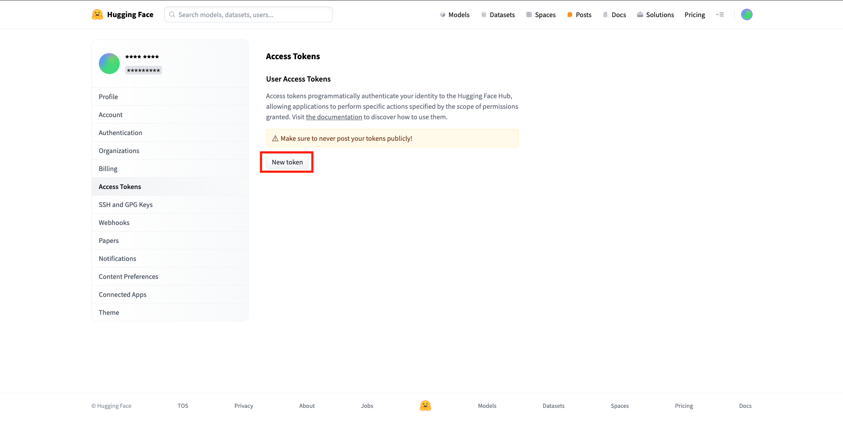The image size is (843, 421).
Task: Click the Hugging Face logo emoji in header
Action: pyautogui.click(x=97, y=14)
